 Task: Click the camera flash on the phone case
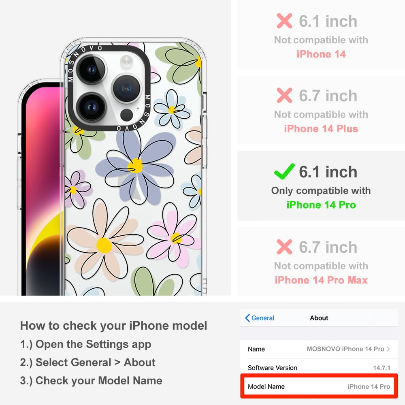click(126, 62)
